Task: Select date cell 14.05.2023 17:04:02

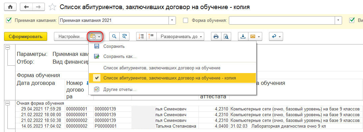Action: point(40,126)
